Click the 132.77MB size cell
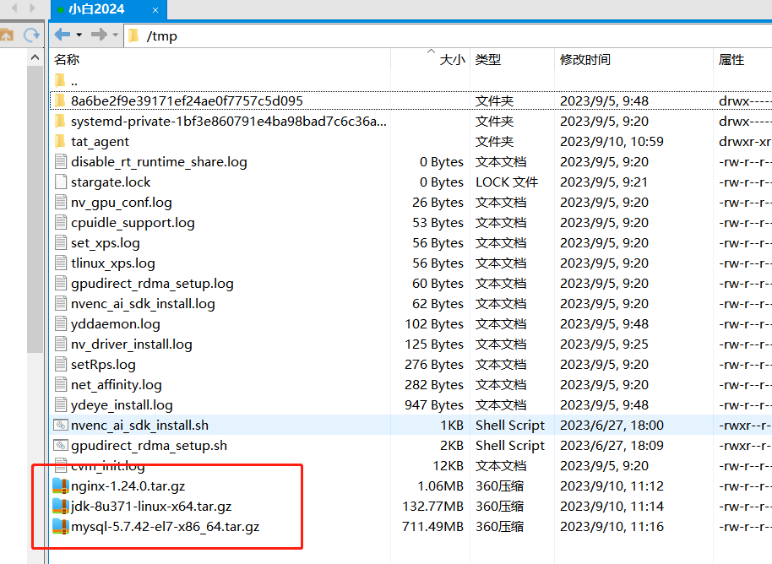Screen dimensions: 772x564 coord(432,507)
